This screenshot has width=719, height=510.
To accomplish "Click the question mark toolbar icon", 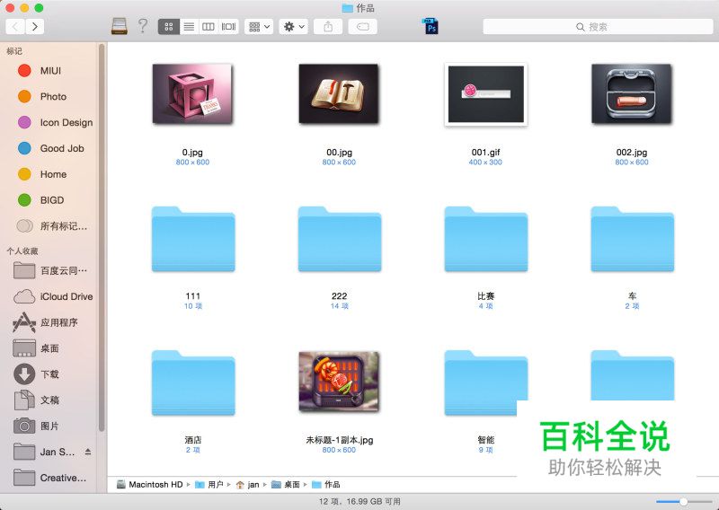I will click(x=142, y=26).
